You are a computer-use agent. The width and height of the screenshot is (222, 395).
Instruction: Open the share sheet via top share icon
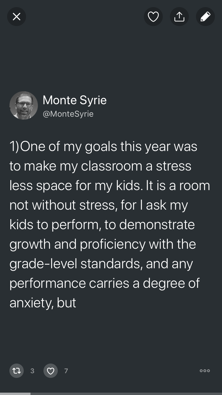point(179,17)
